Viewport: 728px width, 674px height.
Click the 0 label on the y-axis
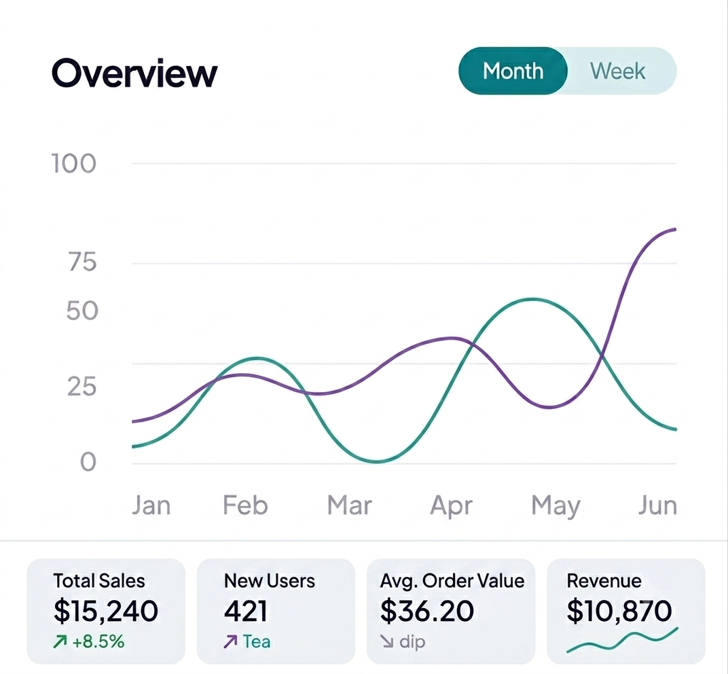pos(88,462)
